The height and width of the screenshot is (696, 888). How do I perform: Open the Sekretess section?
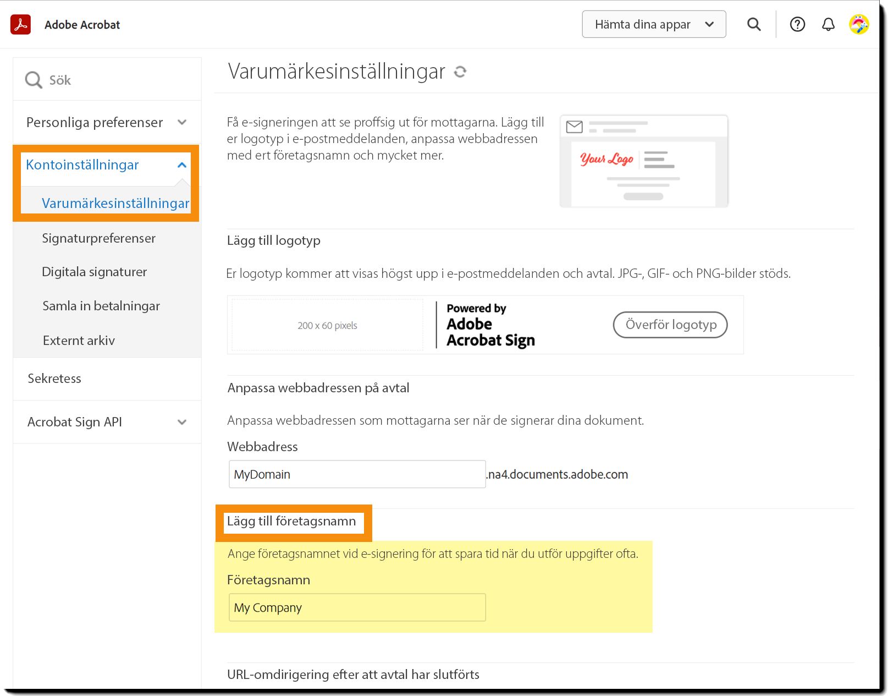click(54, 379)
